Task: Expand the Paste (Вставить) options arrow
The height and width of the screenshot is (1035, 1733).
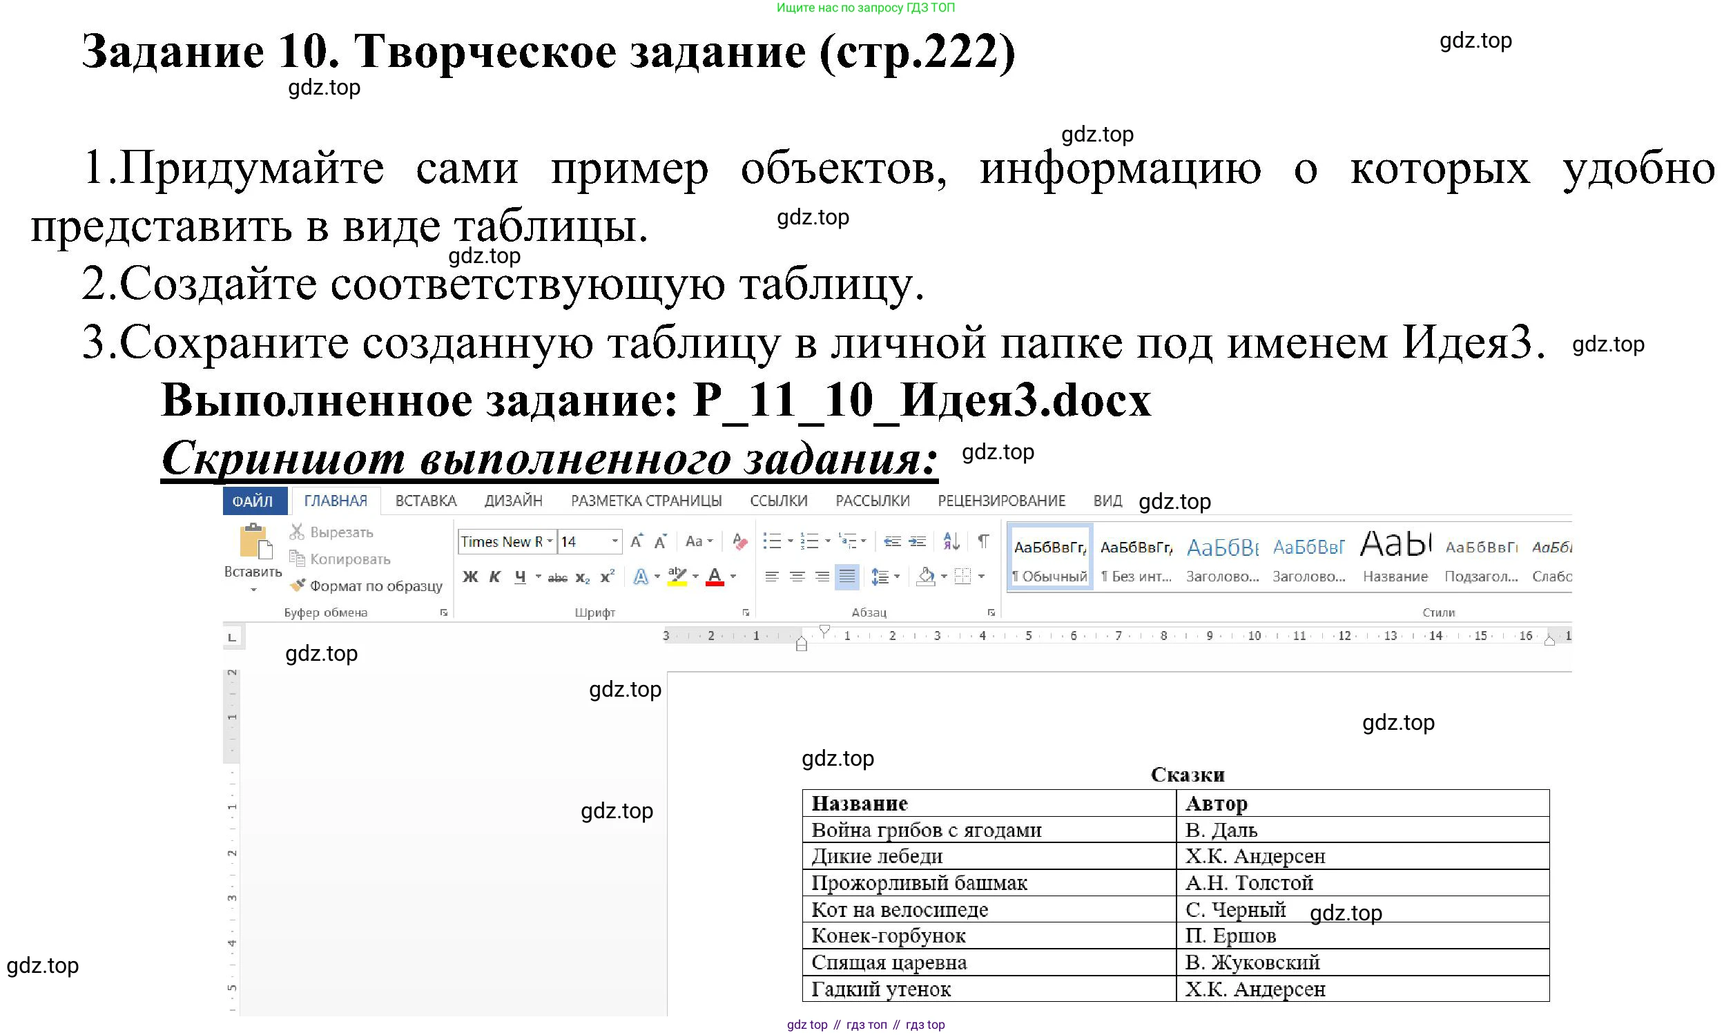Action: [x=254, y=590]
